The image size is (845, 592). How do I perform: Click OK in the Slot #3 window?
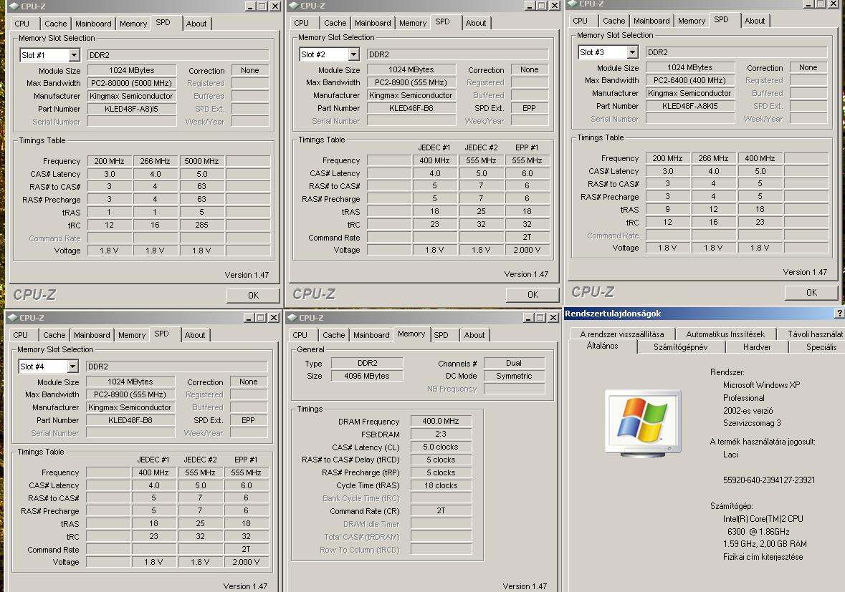coord(811,293)
